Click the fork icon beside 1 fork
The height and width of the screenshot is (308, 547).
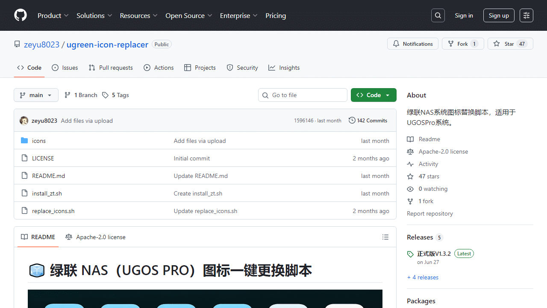click(x=410, y=201)
